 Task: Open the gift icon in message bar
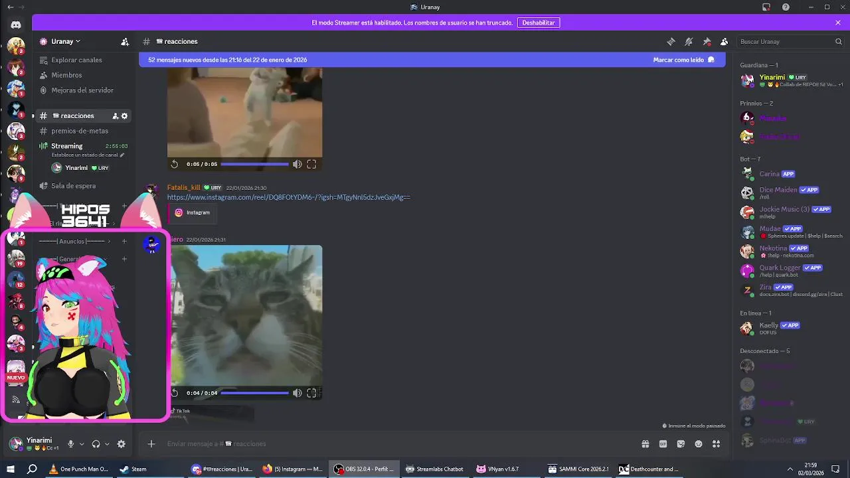click(x=645, y=443)
